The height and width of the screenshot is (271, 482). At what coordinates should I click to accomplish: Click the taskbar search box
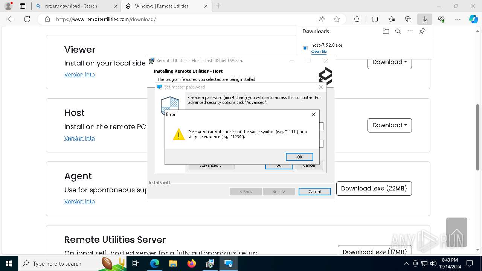point(73,263)
